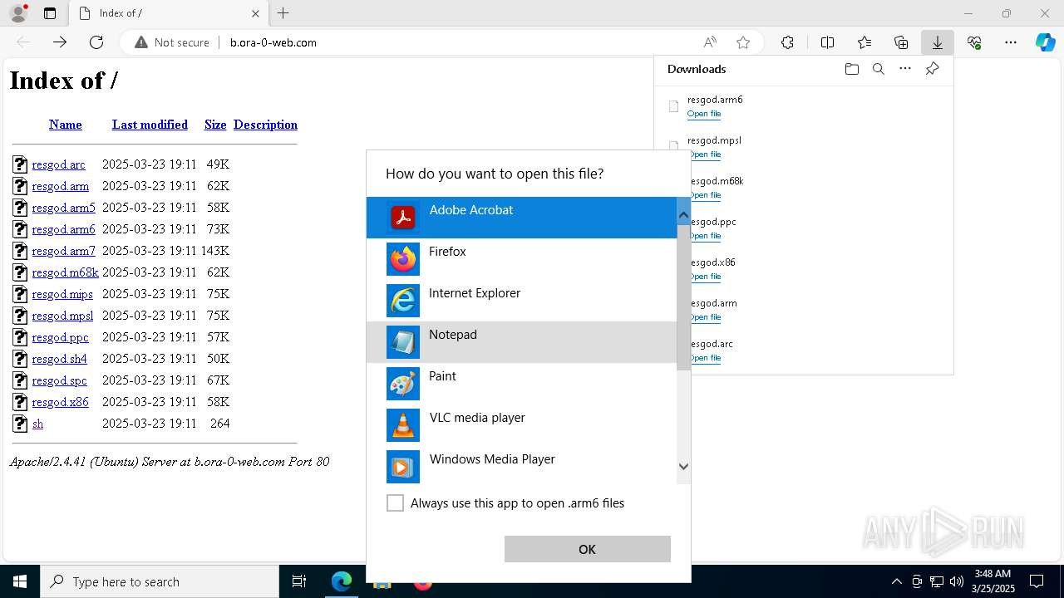Sort listing by Last modified
This screenshot has height=598, width=1064.
click(x=150, y=125)
